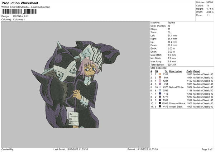The height and width of the screenshot is (152, 215).
Task: Click the 'Last Saved: 18/12/2022' footer text
Action: pyautogui.click(x=71, y=149)
